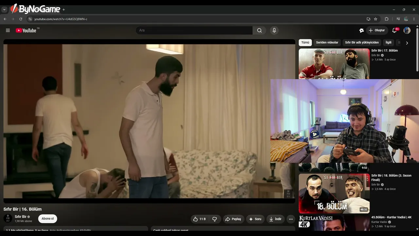Open the Sıfır Bir channel name link
This screenshot has height=236, width=419.
point(20,217)
